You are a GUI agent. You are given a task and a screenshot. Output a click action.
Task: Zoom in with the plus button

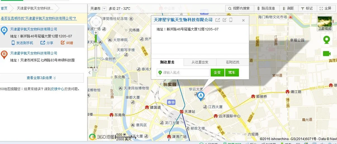click(x=96, y=33)
